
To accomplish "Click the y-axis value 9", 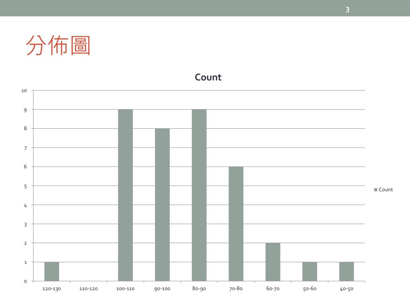I will pyautogui.click(x=25, y=110).
